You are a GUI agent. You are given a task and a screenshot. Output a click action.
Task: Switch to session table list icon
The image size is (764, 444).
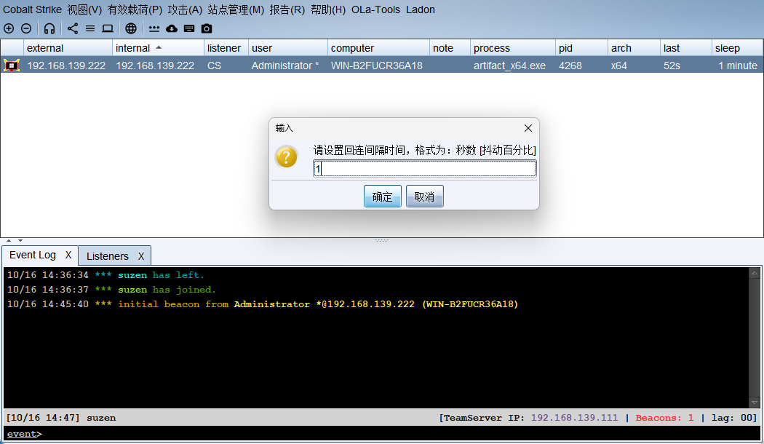pos(90,29)
